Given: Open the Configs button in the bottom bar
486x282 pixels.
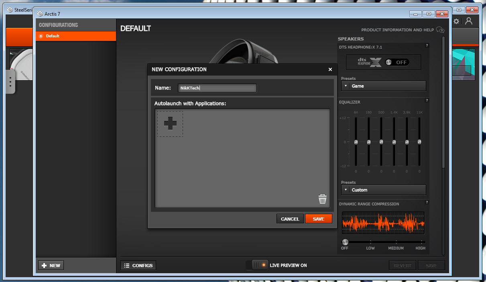Looking at the screenshot, I should click(138, 266).
